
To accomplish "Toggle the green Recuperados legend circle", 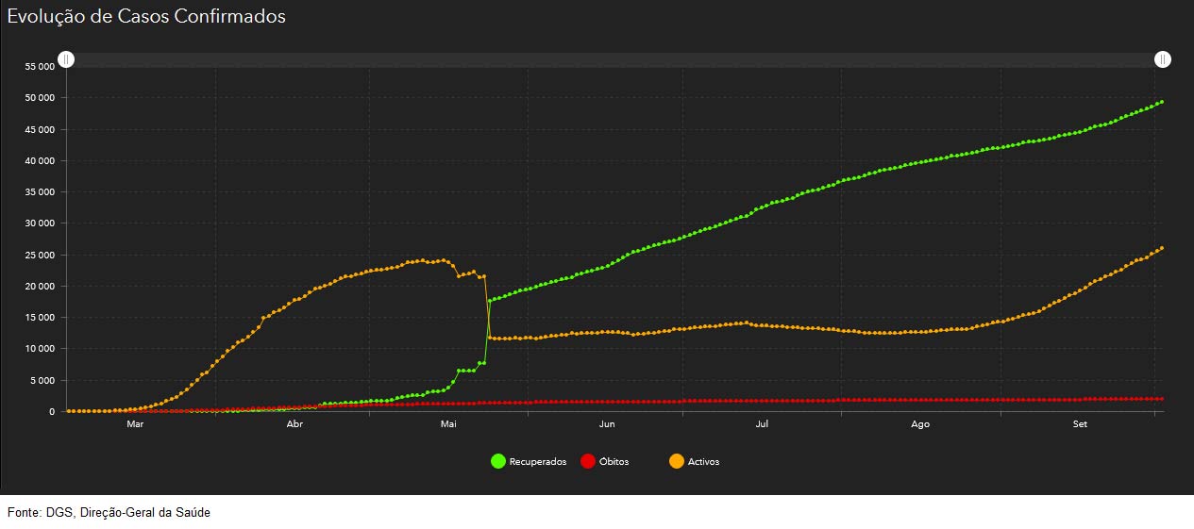I will coord(498,461).
